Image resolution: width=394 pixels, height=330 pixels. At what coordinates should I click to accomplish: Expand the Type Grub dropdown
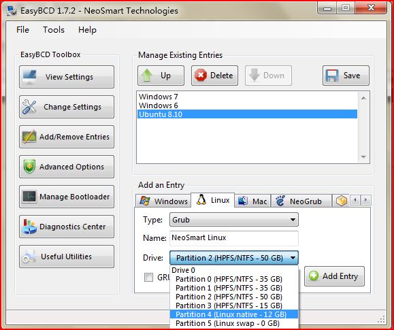click(234, 220)
